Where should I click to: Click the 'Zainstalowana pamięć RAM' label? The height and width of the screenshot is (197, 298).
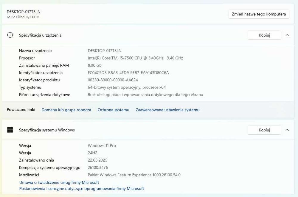click(x=44, y=65)
